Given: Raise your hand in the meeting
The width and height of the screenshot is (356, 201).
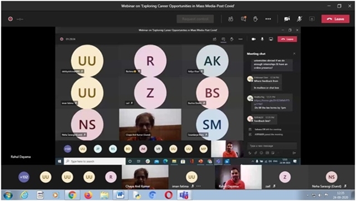Looking at the screenshot, I should tap(255, 19).
